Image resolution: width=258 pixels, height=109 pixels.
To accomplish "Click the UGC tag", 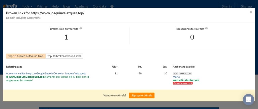I will click(x=176, y=74).
